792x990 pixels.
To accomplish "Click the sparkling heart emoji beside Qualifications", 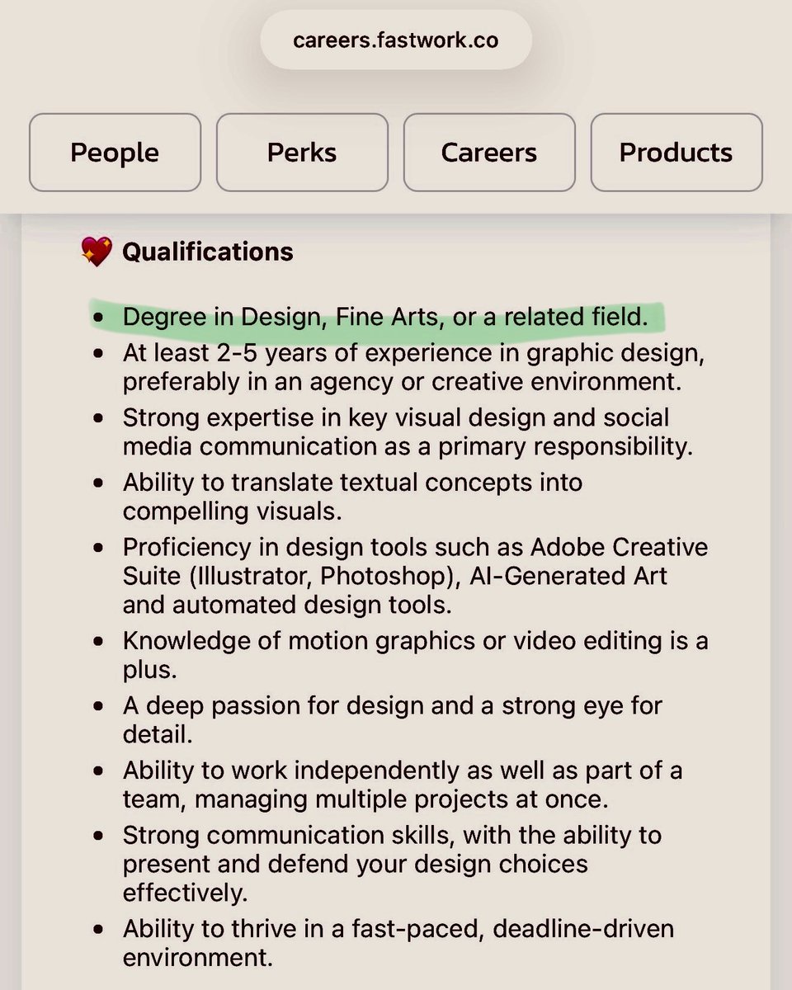I will (97, 252).
